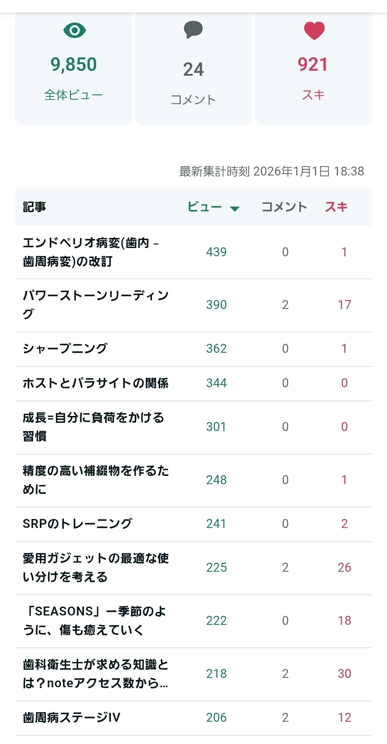This screenshot has height=744, width=387.
Task: Open article 愛用ガジェットの最適な使い分けを考える
Action: coord(193,568)
